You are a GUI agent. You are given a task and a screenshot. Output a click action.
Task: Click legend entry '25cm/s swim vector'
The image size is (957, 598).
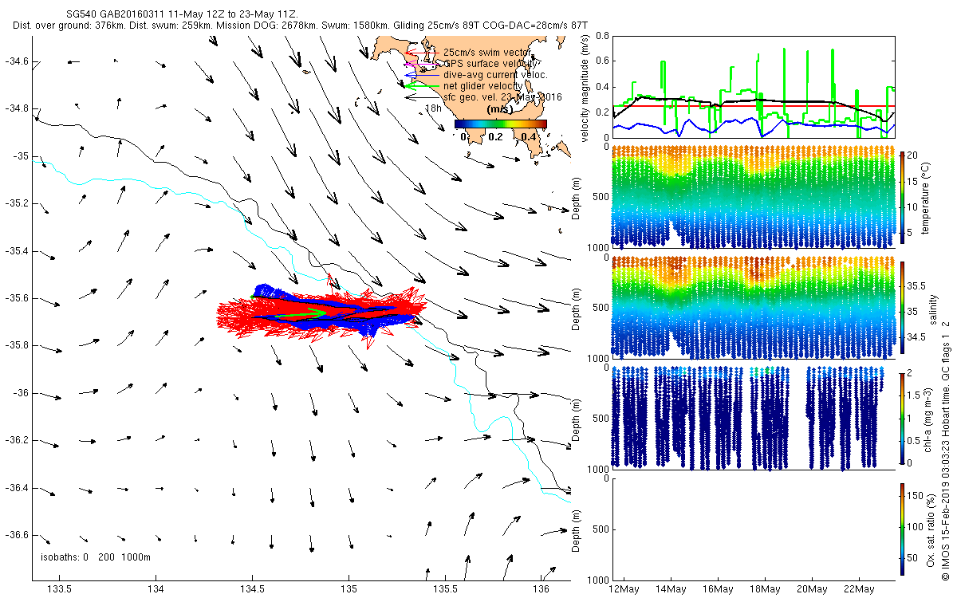click(486, 52)
